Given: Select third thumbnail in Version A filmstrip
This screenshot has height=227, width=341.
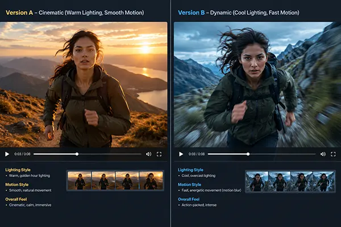Looking at the screenshot, I should [x=127, y=180].
